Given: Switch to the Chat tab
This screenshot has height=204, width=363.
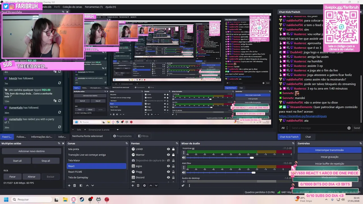Looking at the screenshot, I should click(x=308, y=137).
